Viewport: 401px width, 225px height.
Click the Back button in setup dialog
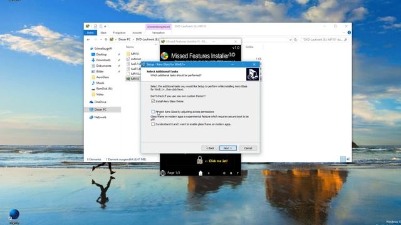(x=210, y=148)
